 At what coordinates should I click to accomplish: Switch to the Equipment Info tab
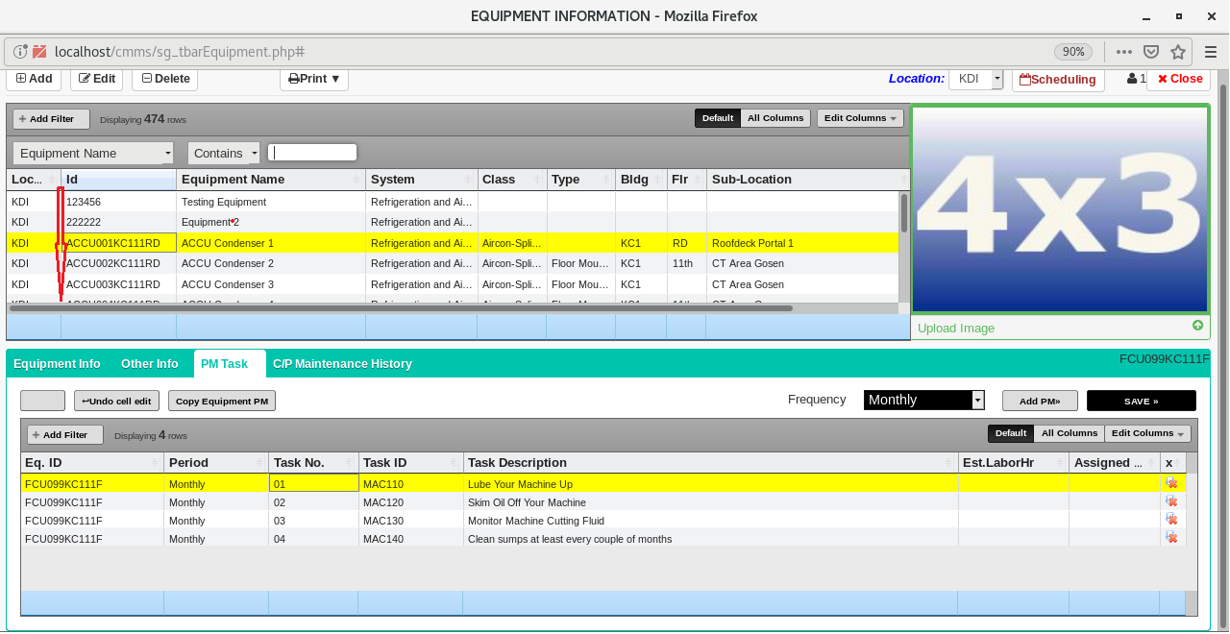coord(57,364)
